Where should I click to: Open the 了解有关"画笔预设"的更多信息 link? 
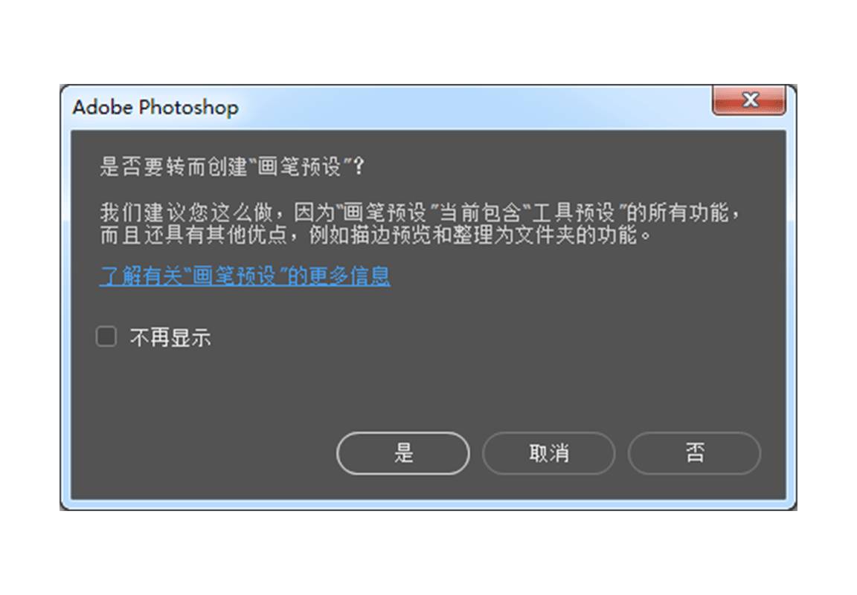245,276
